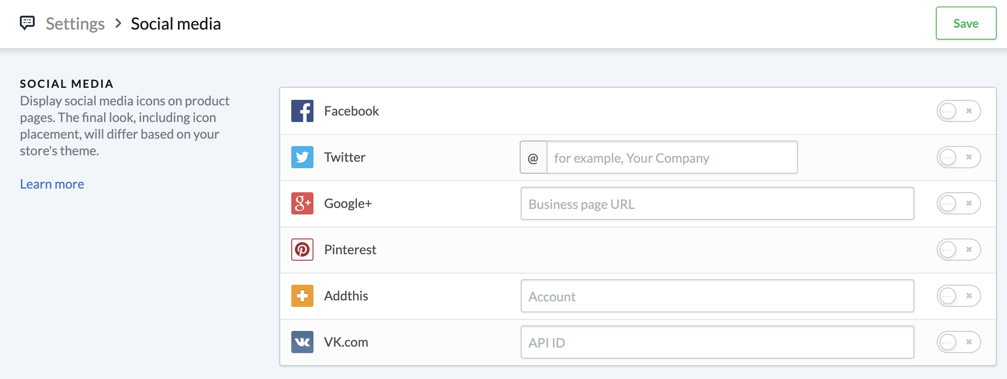Switch on the Pinterest toggle
This screenshot has height=379, width=1007.
pyautogui.click(x=958, y=250)
